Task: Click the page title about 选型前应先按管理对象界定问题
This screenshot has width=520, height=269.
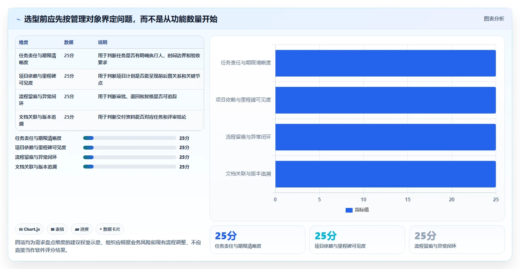Action: tap(121, 19)
